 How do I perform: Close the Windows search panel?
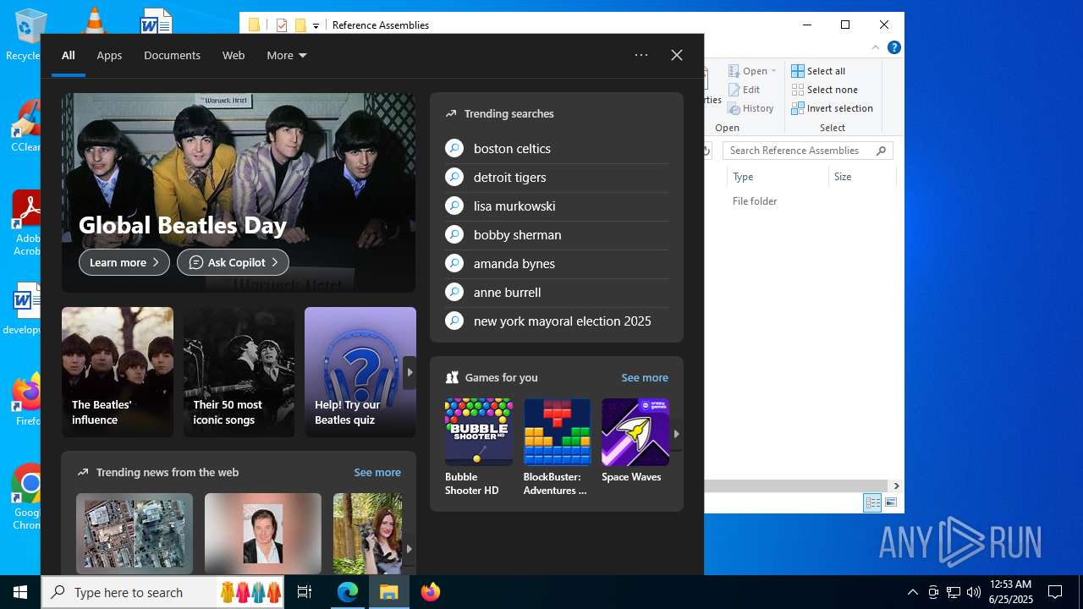click(677, 55)
